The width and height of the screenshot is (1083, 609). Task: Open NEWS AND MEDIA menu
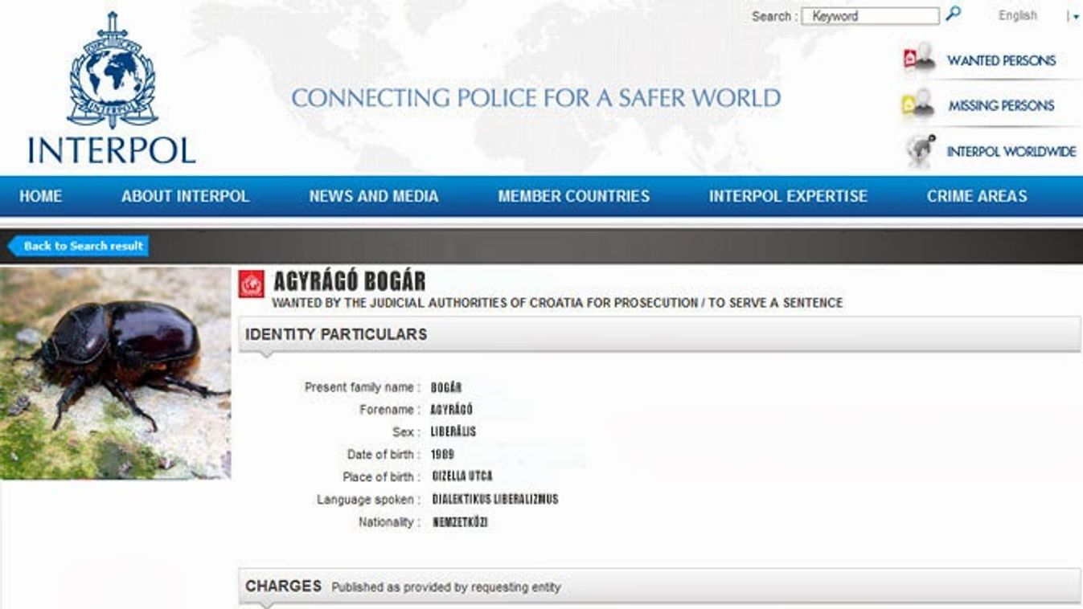coord(374,196)
